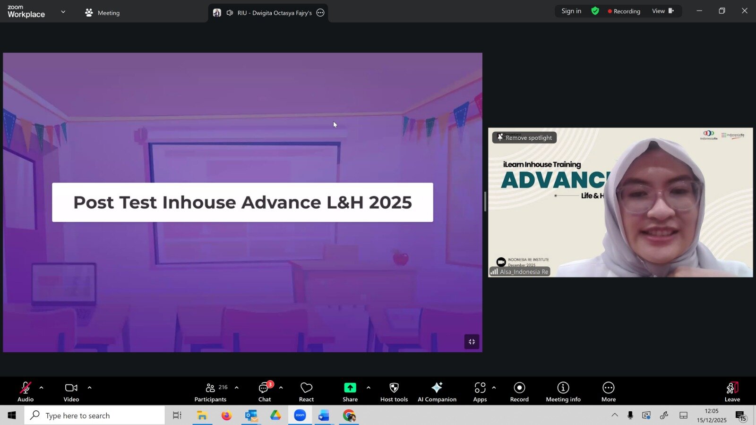Show Meeting info
The height and width of the screenshot is (425, 756).
(x=563, y=391)
